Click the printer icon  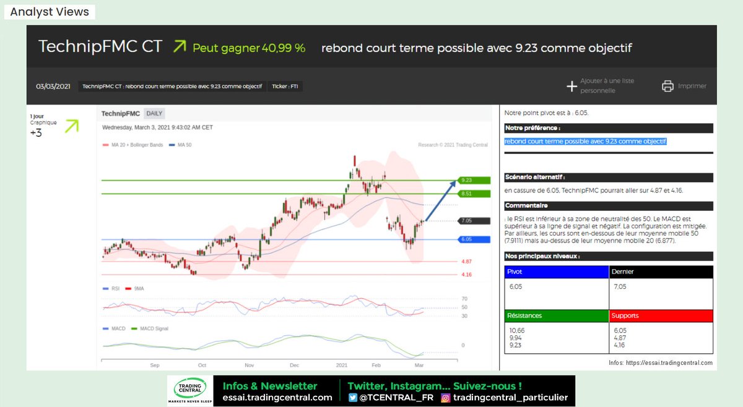click(667, 86)
